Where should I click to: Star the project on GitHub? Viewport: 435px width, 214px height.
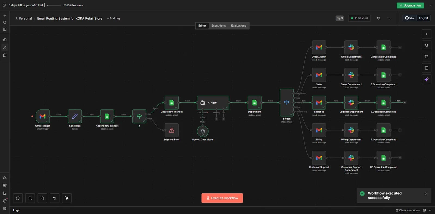(409, 18)
